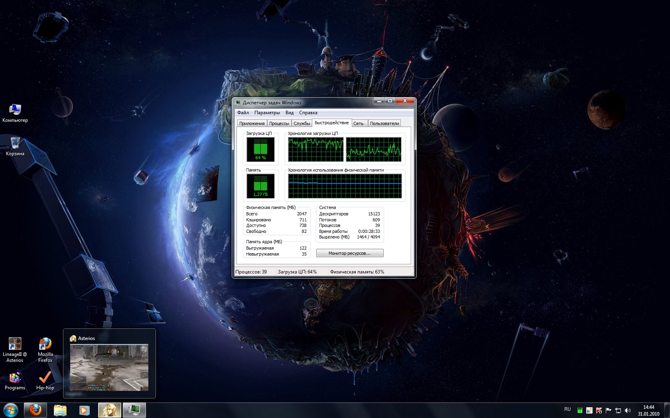The image size is (670, 418).
Task: Open the Windows Start menu orb
Action: click(x=11, y=410)
